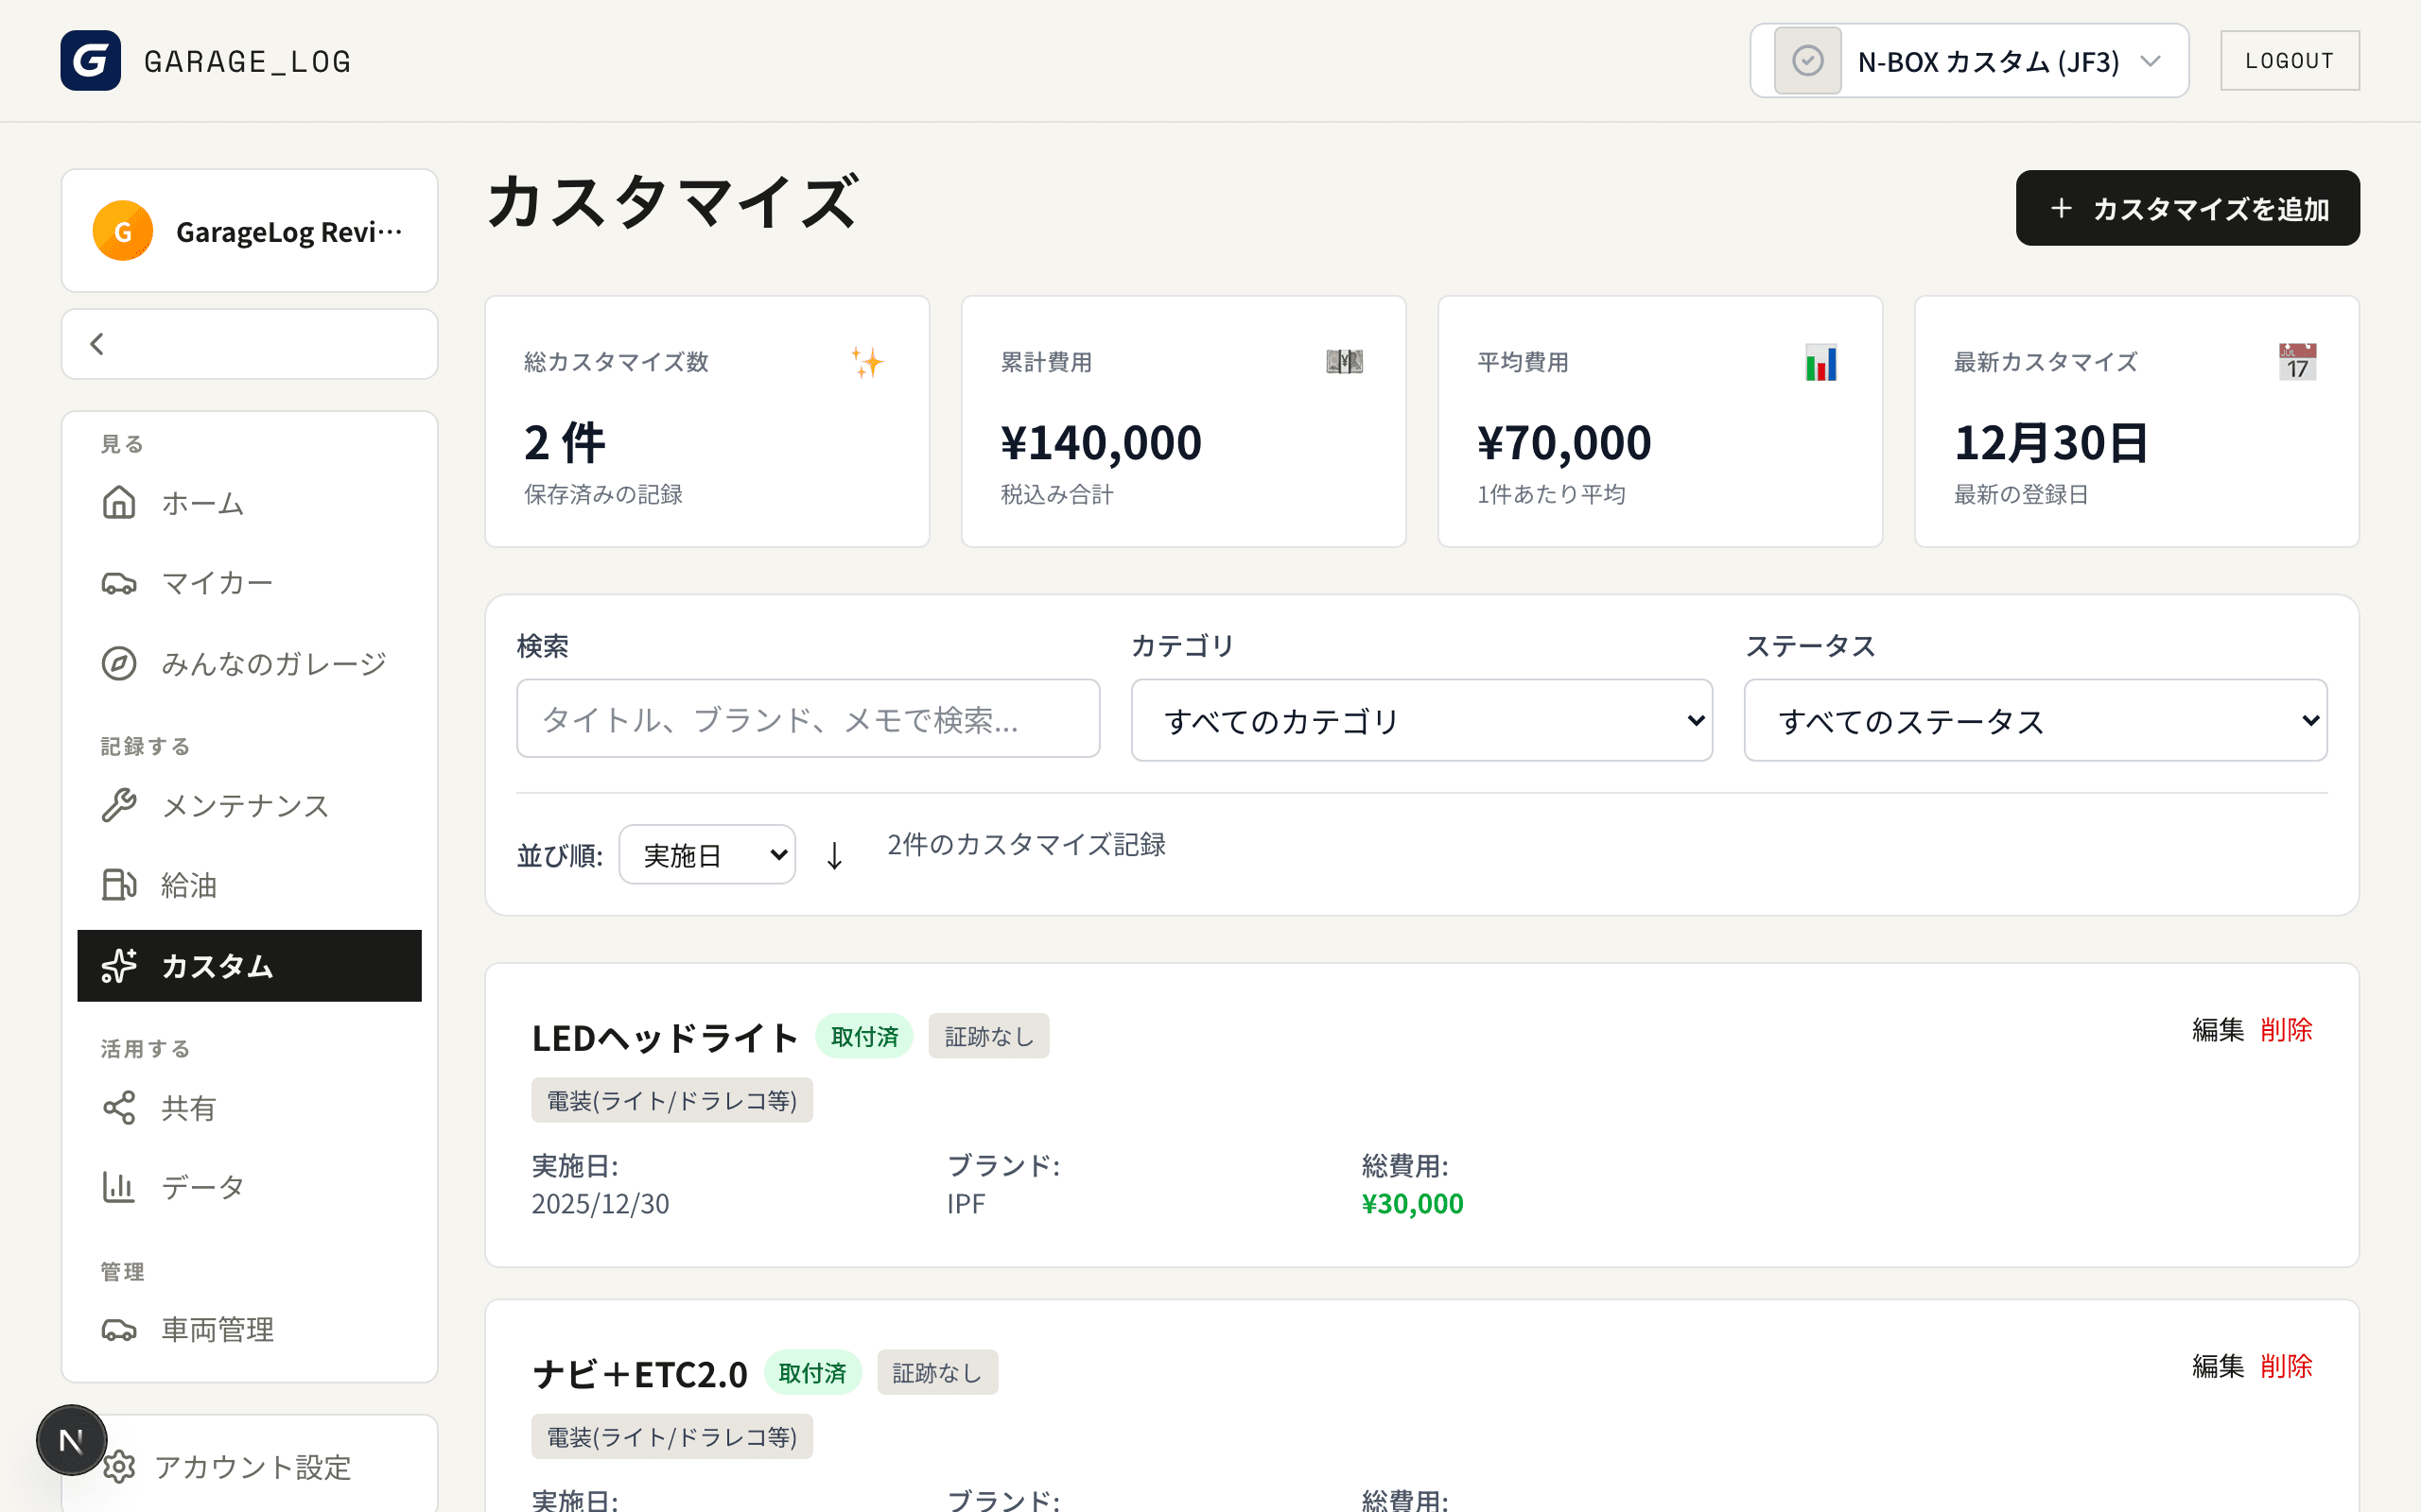This screenshot has width=2421, height=1512.
Task: Click the car icon beside マイカー
Action: pos(119,582)
